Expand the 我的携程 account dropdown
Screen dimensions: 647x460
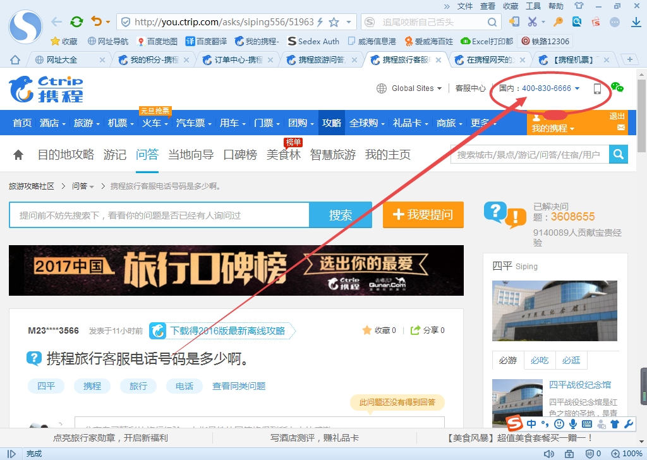572,129
